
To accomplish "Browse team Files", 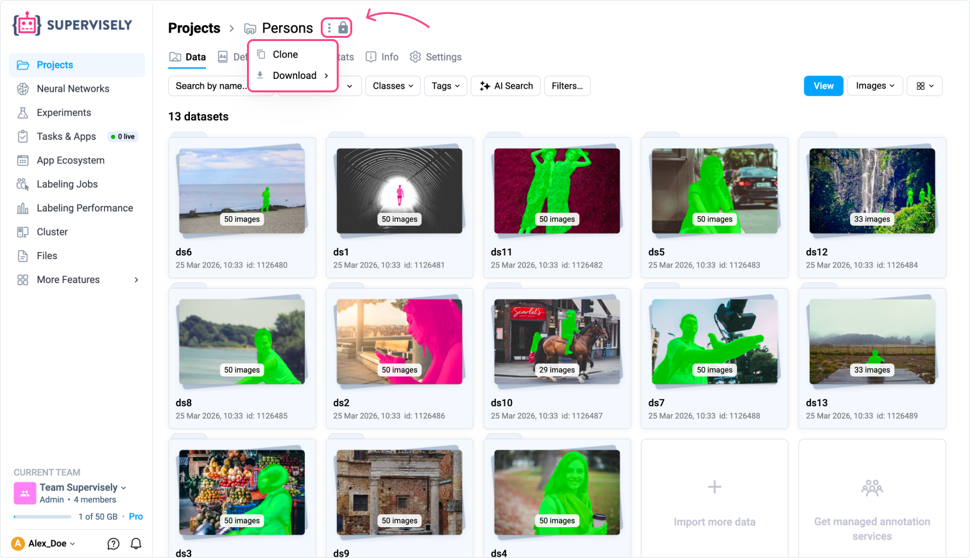I will [x=47, y=255].
